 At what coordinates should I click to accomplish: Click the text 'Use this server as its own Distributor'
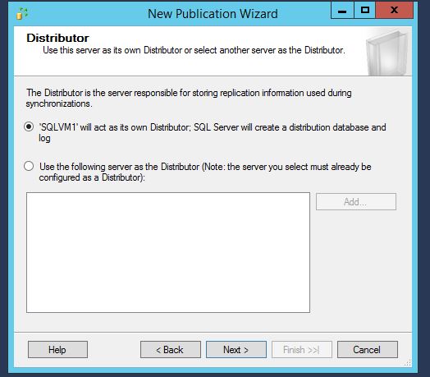click(x=112, y=50)
